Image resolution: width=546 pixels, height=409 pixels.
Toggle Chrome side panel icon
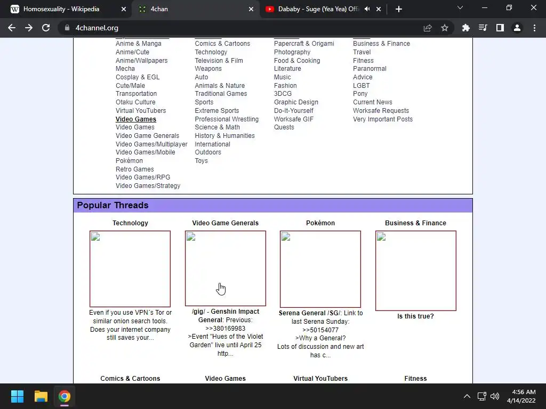coord(500,28)
